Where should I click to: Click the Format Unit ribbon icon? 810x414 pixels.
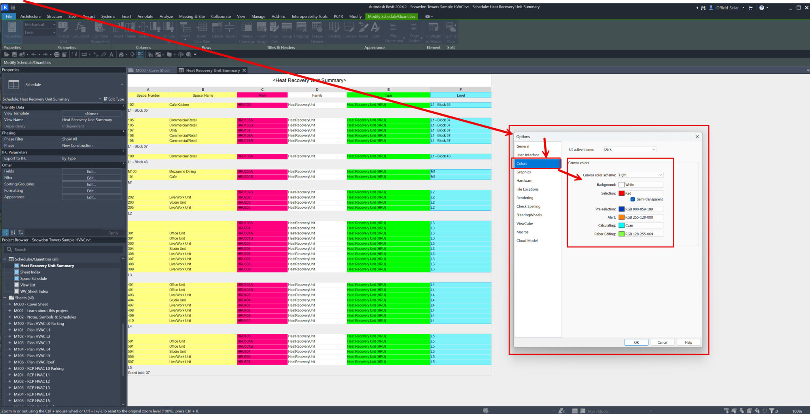(x=63, y=27)
